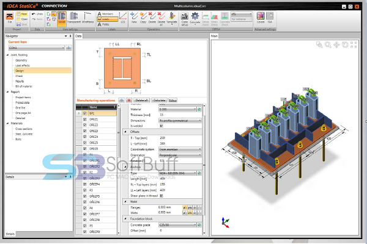Open the anchor Type dropdown

coord(177,173)
